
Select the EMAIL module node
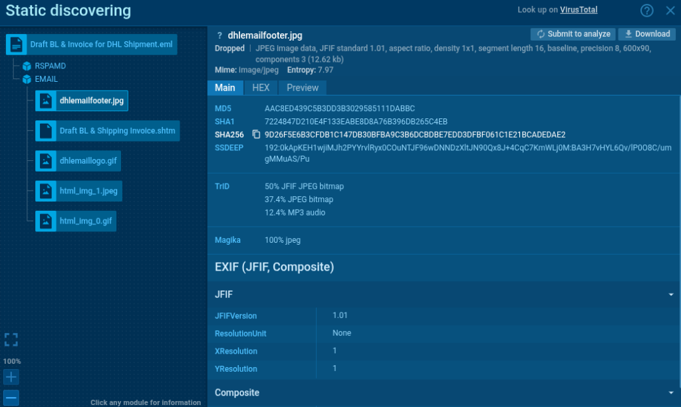coord(46,78)
